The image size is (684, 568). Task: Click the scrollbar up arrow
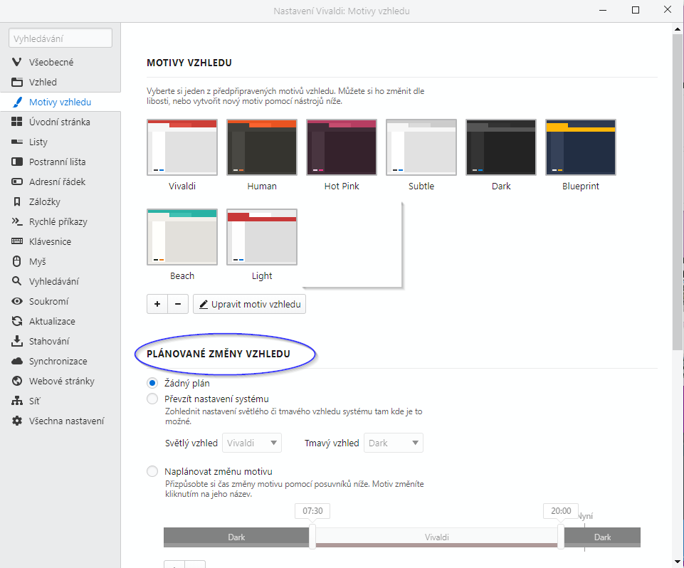pyautogui.click(x=677, y=28)
